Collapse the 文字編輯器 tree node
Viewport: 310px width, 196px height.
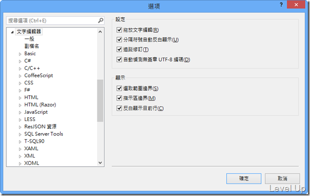tap(12, 32)
